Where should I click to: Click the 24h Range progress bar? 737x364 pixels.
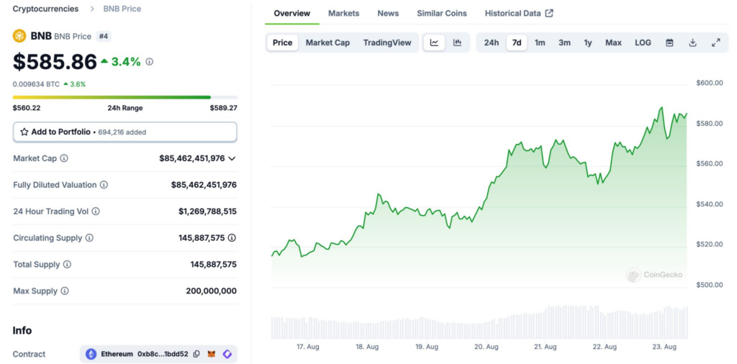[x=125, y=97]
